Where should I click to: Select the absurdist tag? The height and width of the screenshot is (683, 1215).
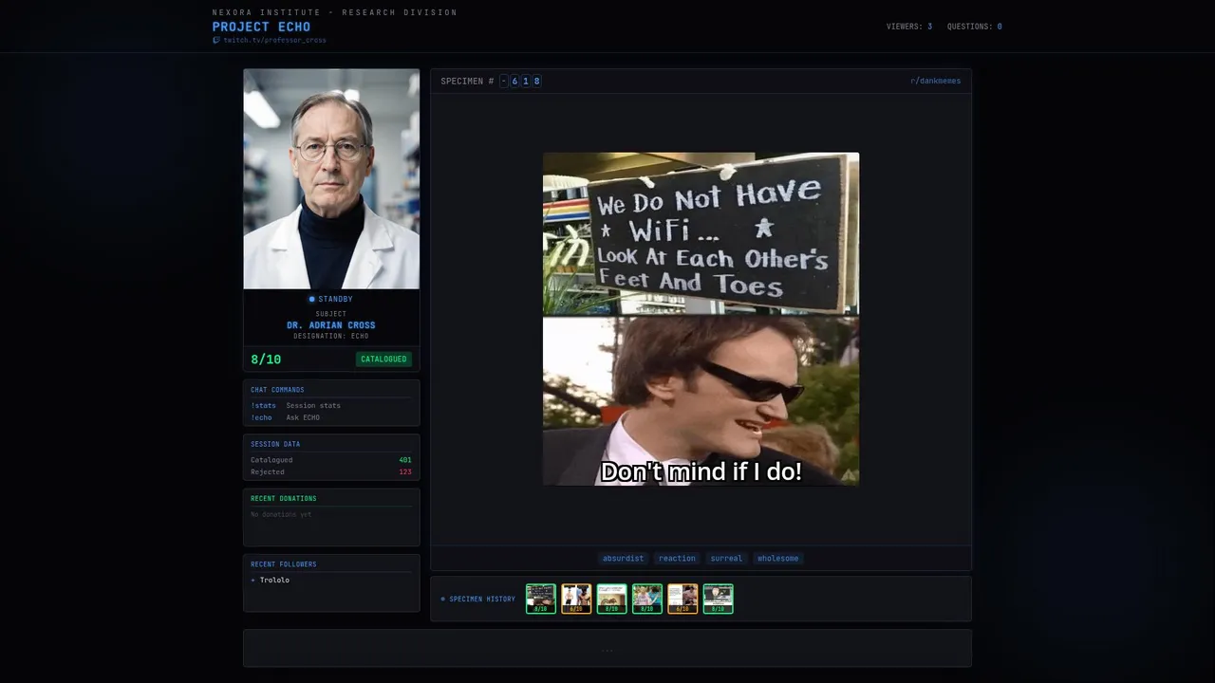coord(624,559)
